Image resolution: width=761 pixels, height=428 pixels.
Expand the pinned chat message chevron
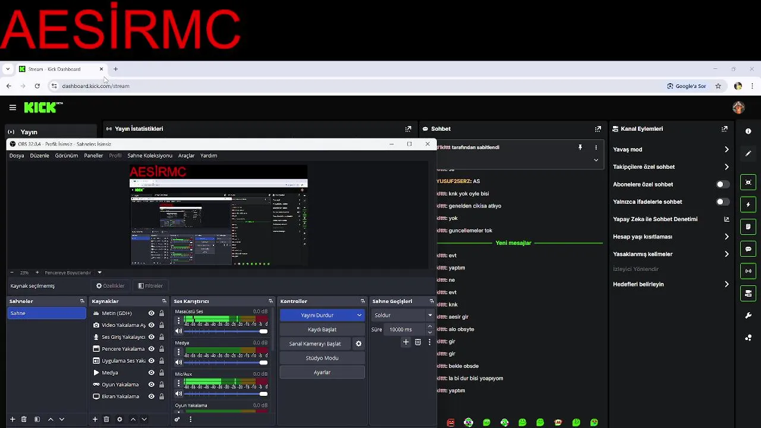(x=596, y=160)
